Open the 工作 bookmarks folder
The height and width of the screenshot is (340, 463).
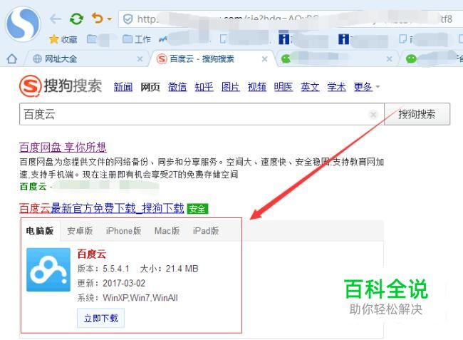(137, 39)
